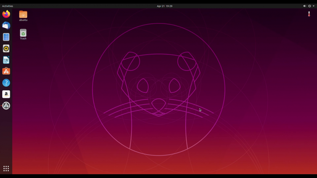Click the power icon in top bar
This screenshot has height=178, width=317.
coord(309,6)
